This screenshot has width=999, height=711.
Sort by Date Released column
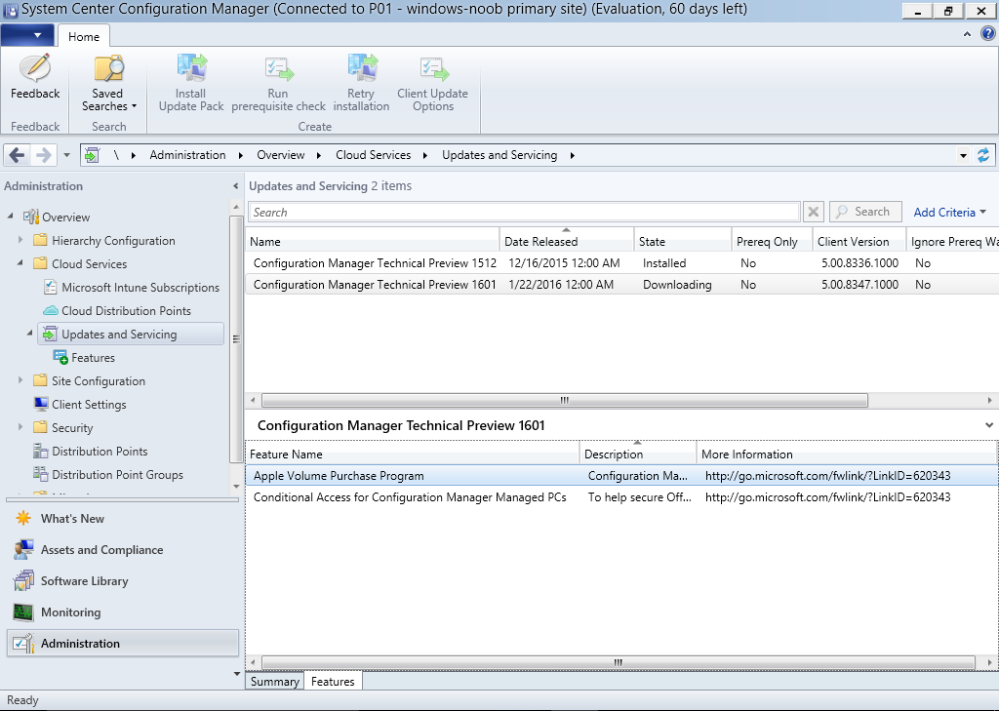[567, 242]
